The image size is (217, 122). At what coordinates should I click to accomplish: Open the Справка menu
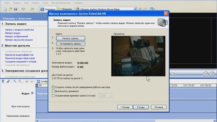coord(78,3)
